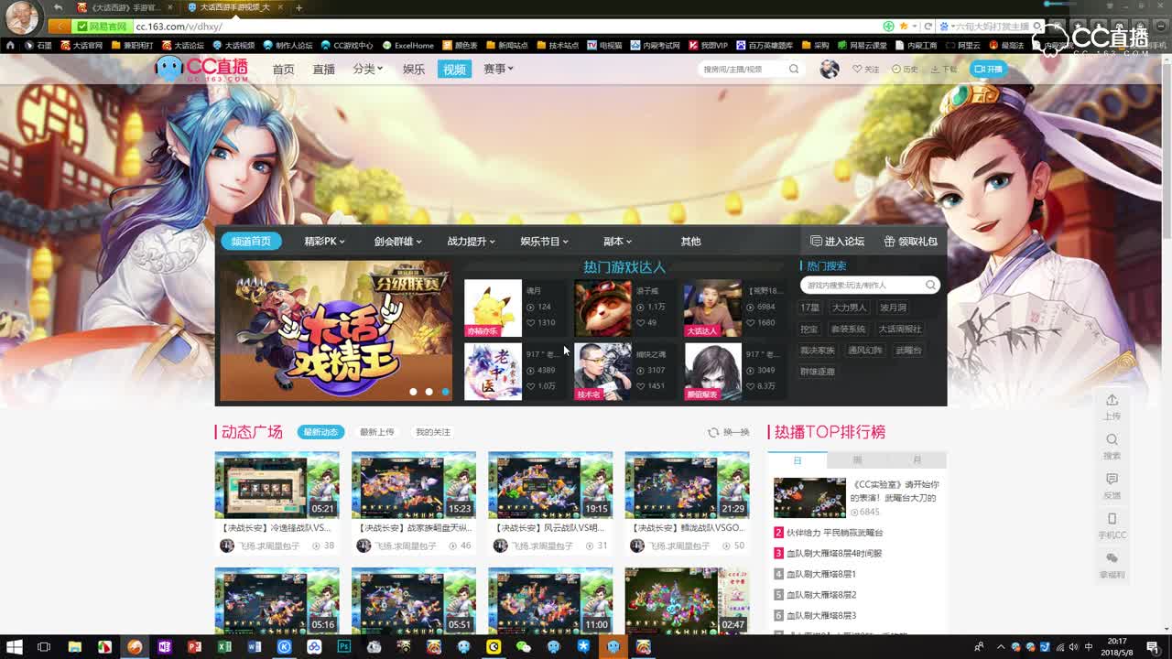Switch the feed to 最新动态

click(320, 432)
